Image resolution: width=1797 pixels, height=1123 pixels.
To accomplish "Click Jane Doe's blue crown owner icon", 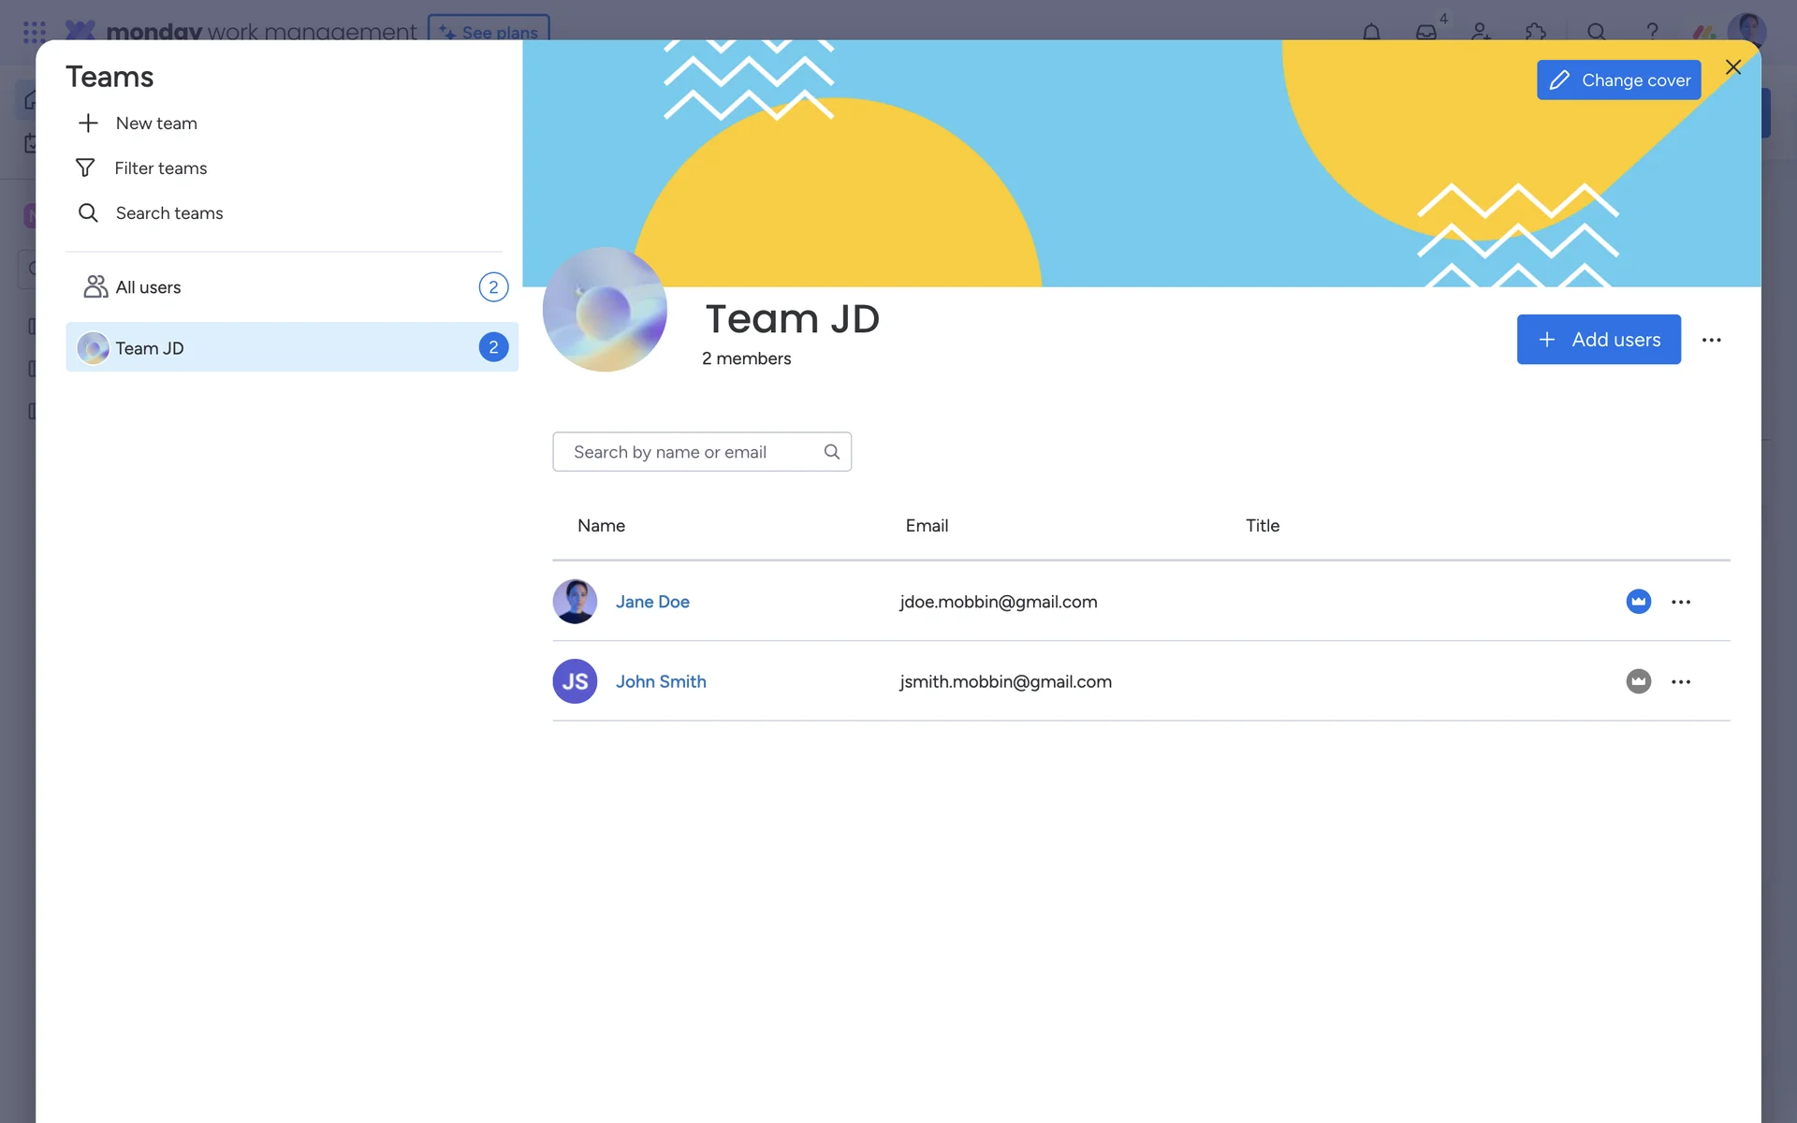I will click(1638, 602).
